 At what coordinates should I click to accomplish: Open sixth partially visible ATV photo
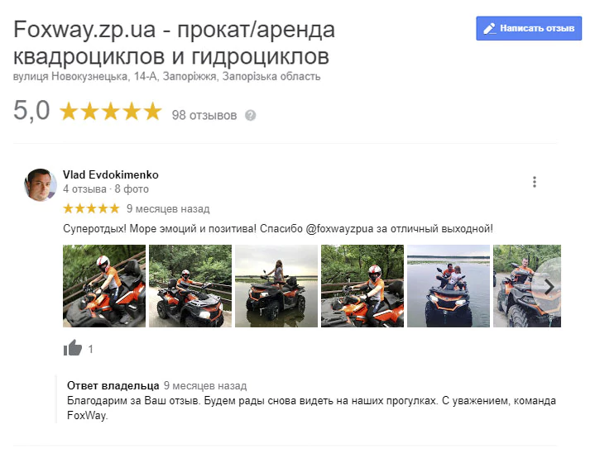pos(516,286)
